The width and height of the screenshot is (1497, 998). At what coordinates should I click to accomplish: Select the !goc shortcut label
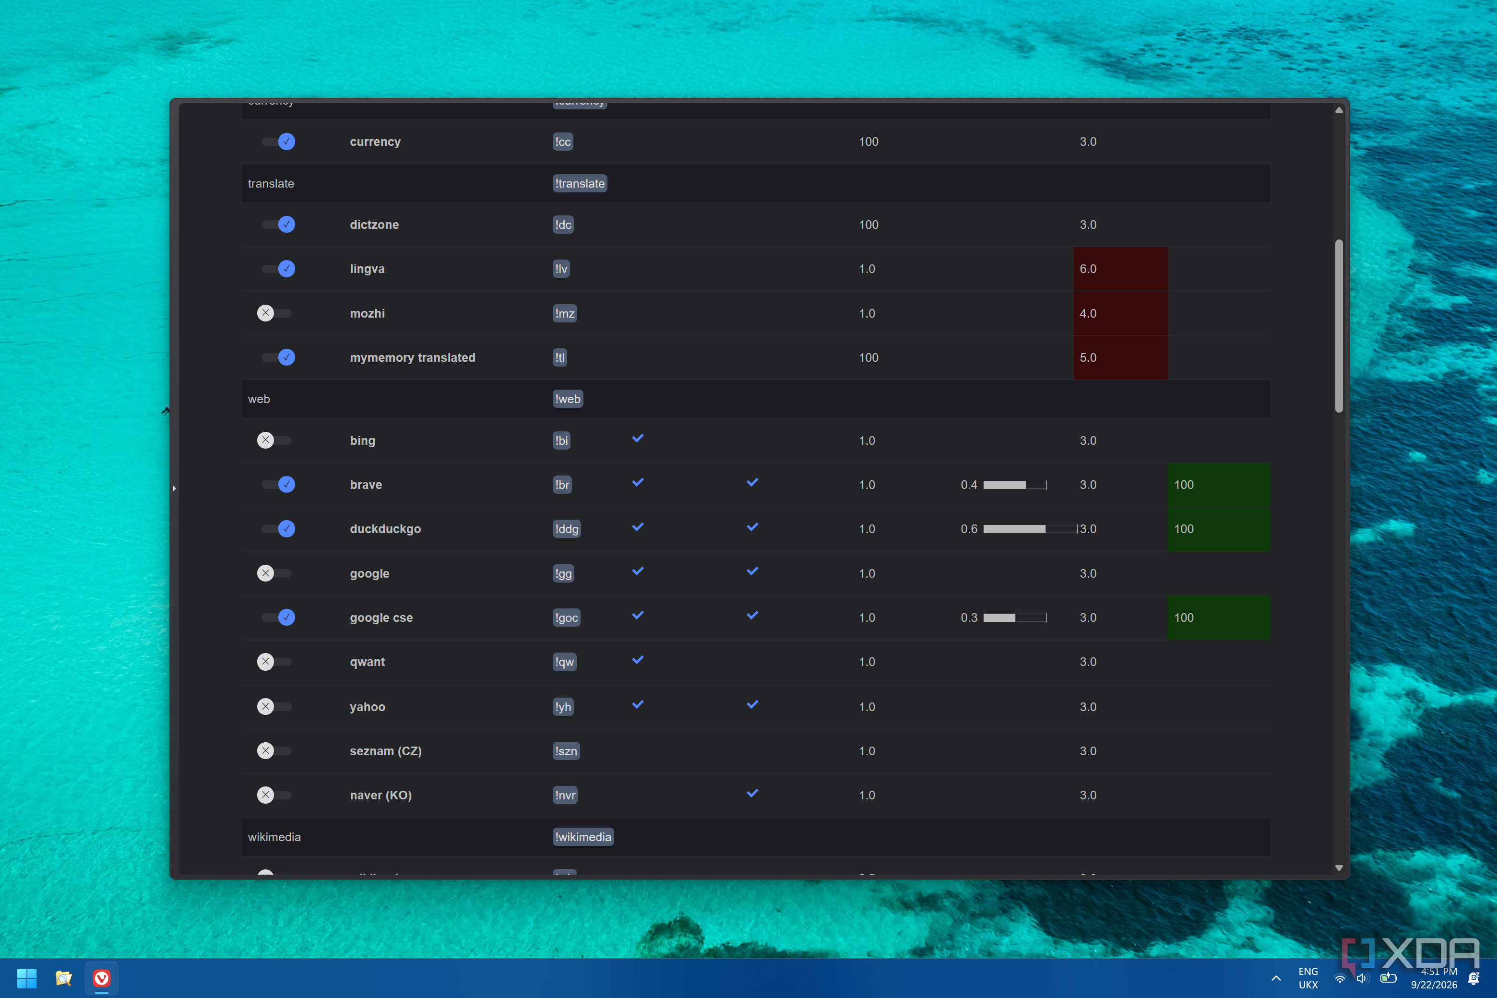click(x=566, y=618)
